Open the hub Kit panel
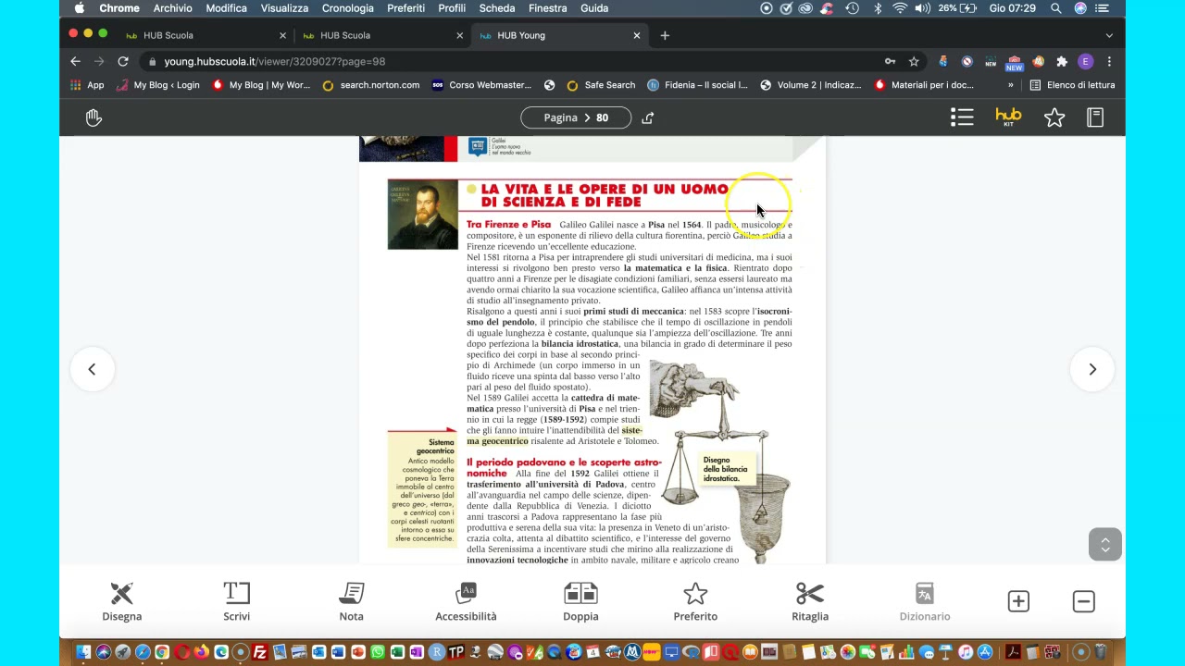The width and height of the screenshot is (1185, 666). (x=1008, y=117)
